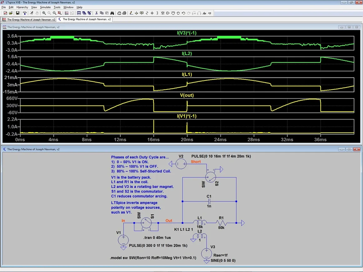Open the Simulate menu

[x=45, y=7]
